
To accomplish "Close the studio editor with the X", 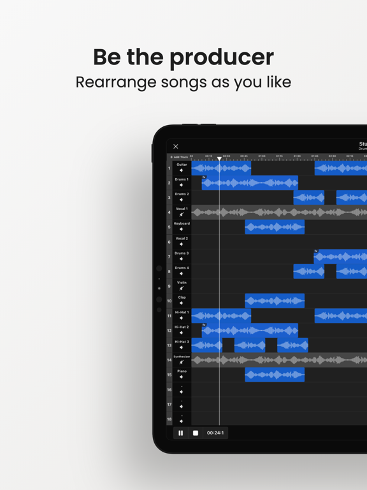I will 176,146.
